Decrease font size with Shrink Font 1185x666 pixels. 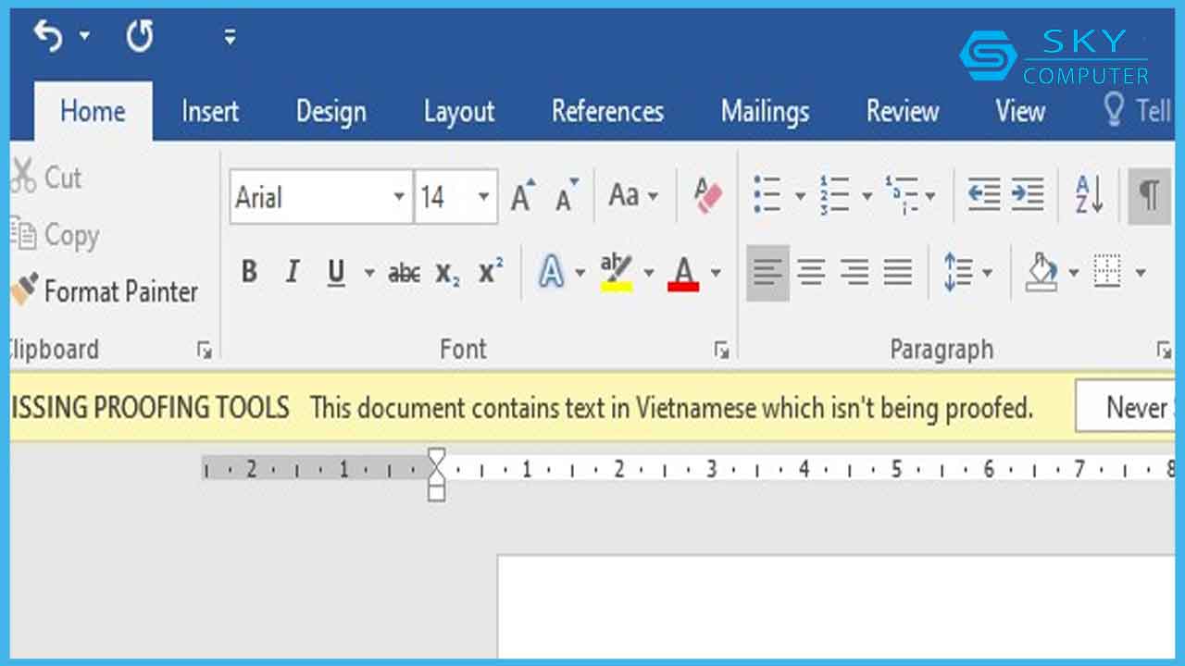point(567,194)
